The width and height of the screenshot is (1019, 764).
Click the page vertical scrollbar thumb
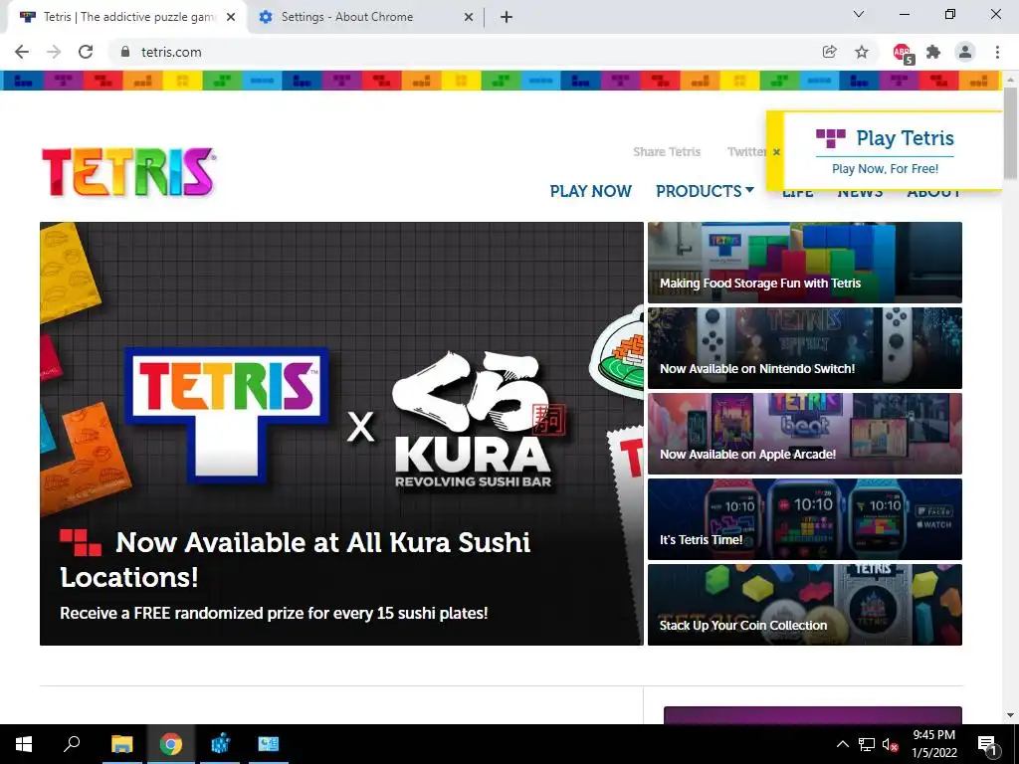pyautogui.click(x=1010, y=133)
